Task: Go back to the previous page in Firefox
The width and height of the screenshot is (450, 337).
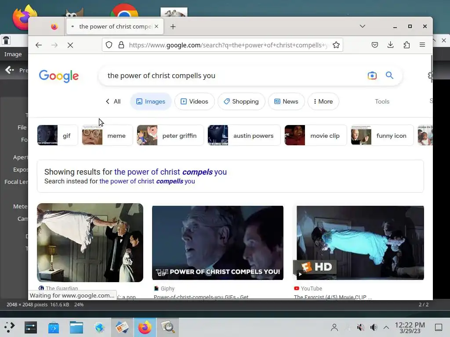Action: coord(39,45)
